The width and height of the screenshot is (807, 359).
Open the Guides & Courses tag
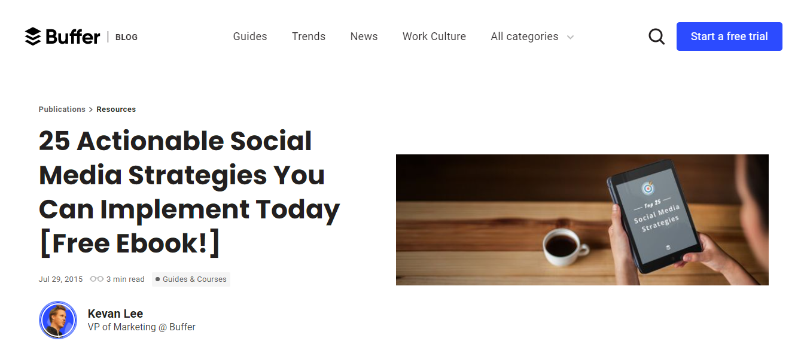click(x=191, y=279)
